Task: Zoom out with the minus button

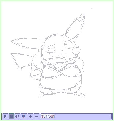Action: pyautogui.click(x=36, y=116)
